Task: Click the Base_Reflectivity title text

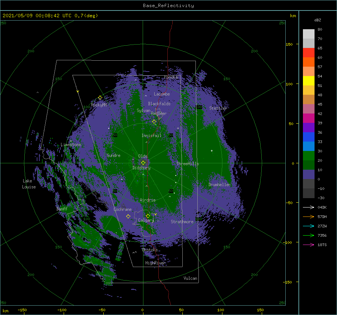Action: point(168,6)
